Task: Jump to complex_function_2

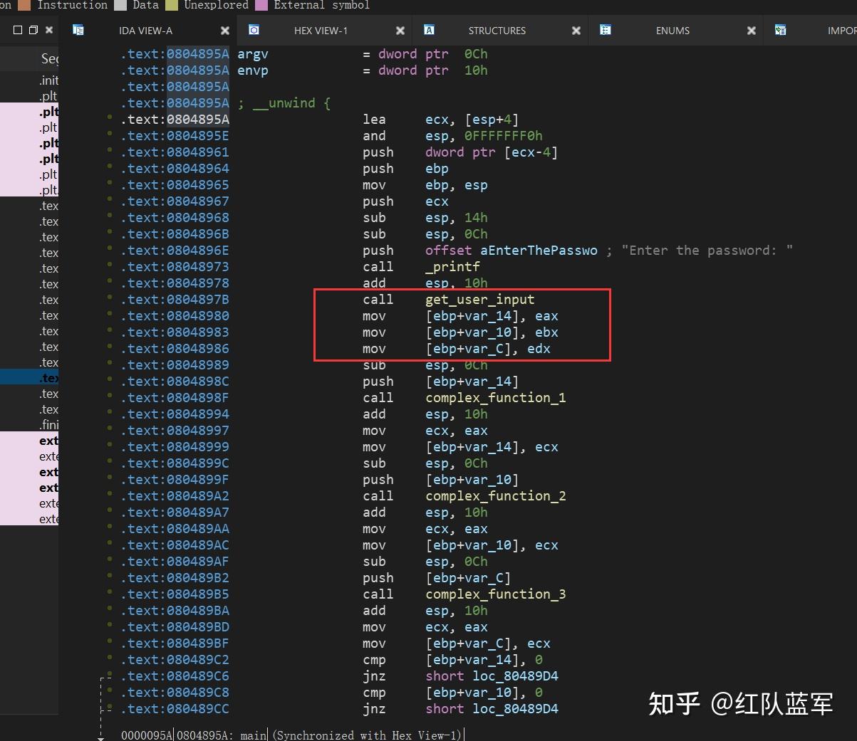Action: pos(495,496)
